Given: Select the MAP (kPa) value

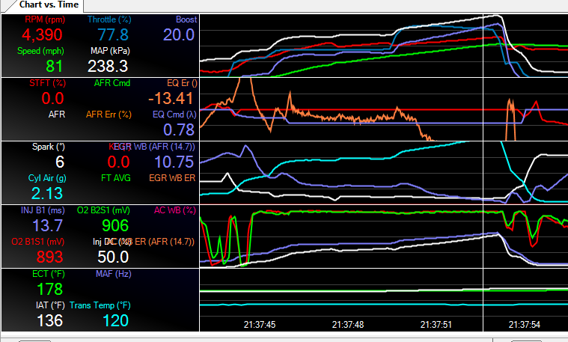Looking at the screenshot, I should (x=109, y=67).
